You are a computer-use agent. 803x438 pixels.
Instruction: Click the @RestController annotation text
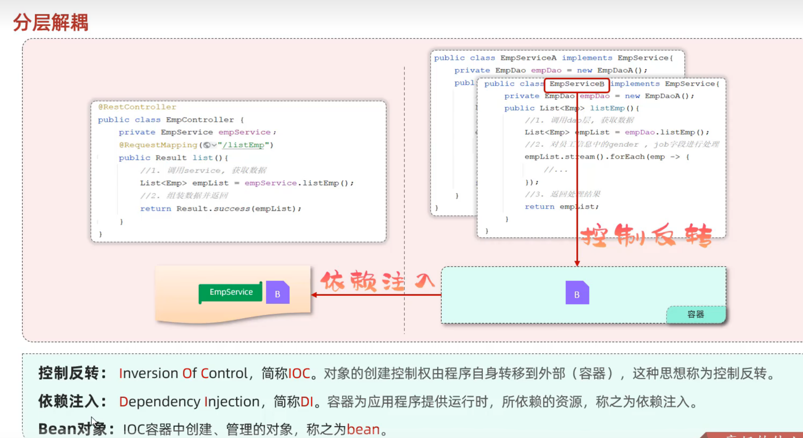tap(137, 107)
